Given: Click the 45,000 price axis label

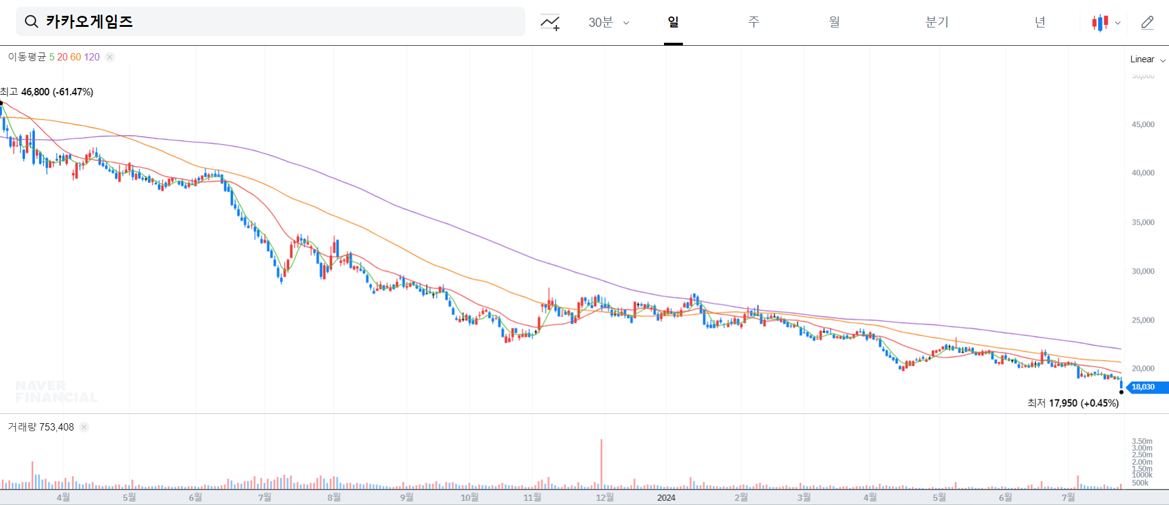Looking at the screenshot, I should 1143,125.
